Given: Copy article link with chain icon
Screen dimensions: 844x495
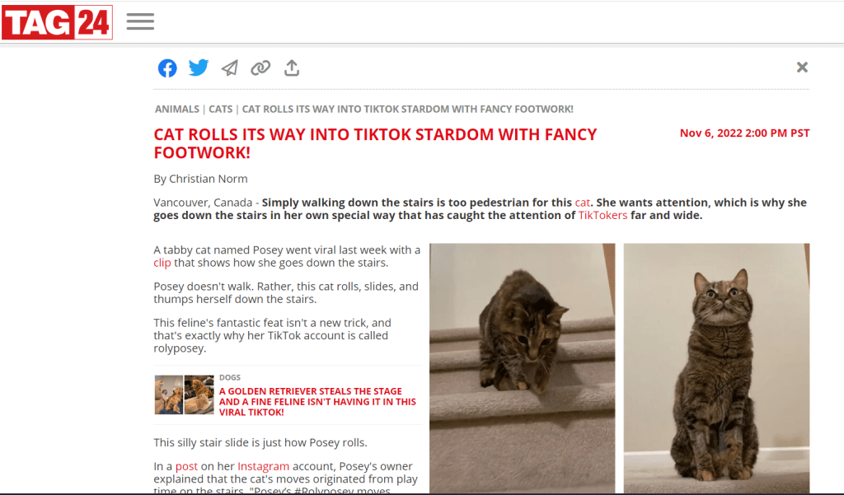Looking at the screenshot, I should pyautogui.click(x=260, y=68).
